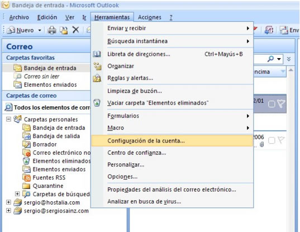
Task: Click the sort column header ending in 'ncima'
Action: (270, 72)
